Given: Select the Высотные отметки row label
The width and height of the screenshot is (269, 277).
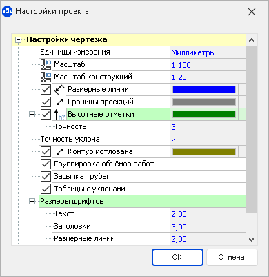Looking at the screenshot, I should tap(101, 115).
